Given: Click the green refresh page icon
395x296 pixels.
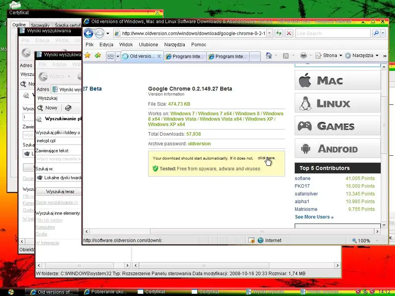Looking at the screenshot, I should 279,33.
